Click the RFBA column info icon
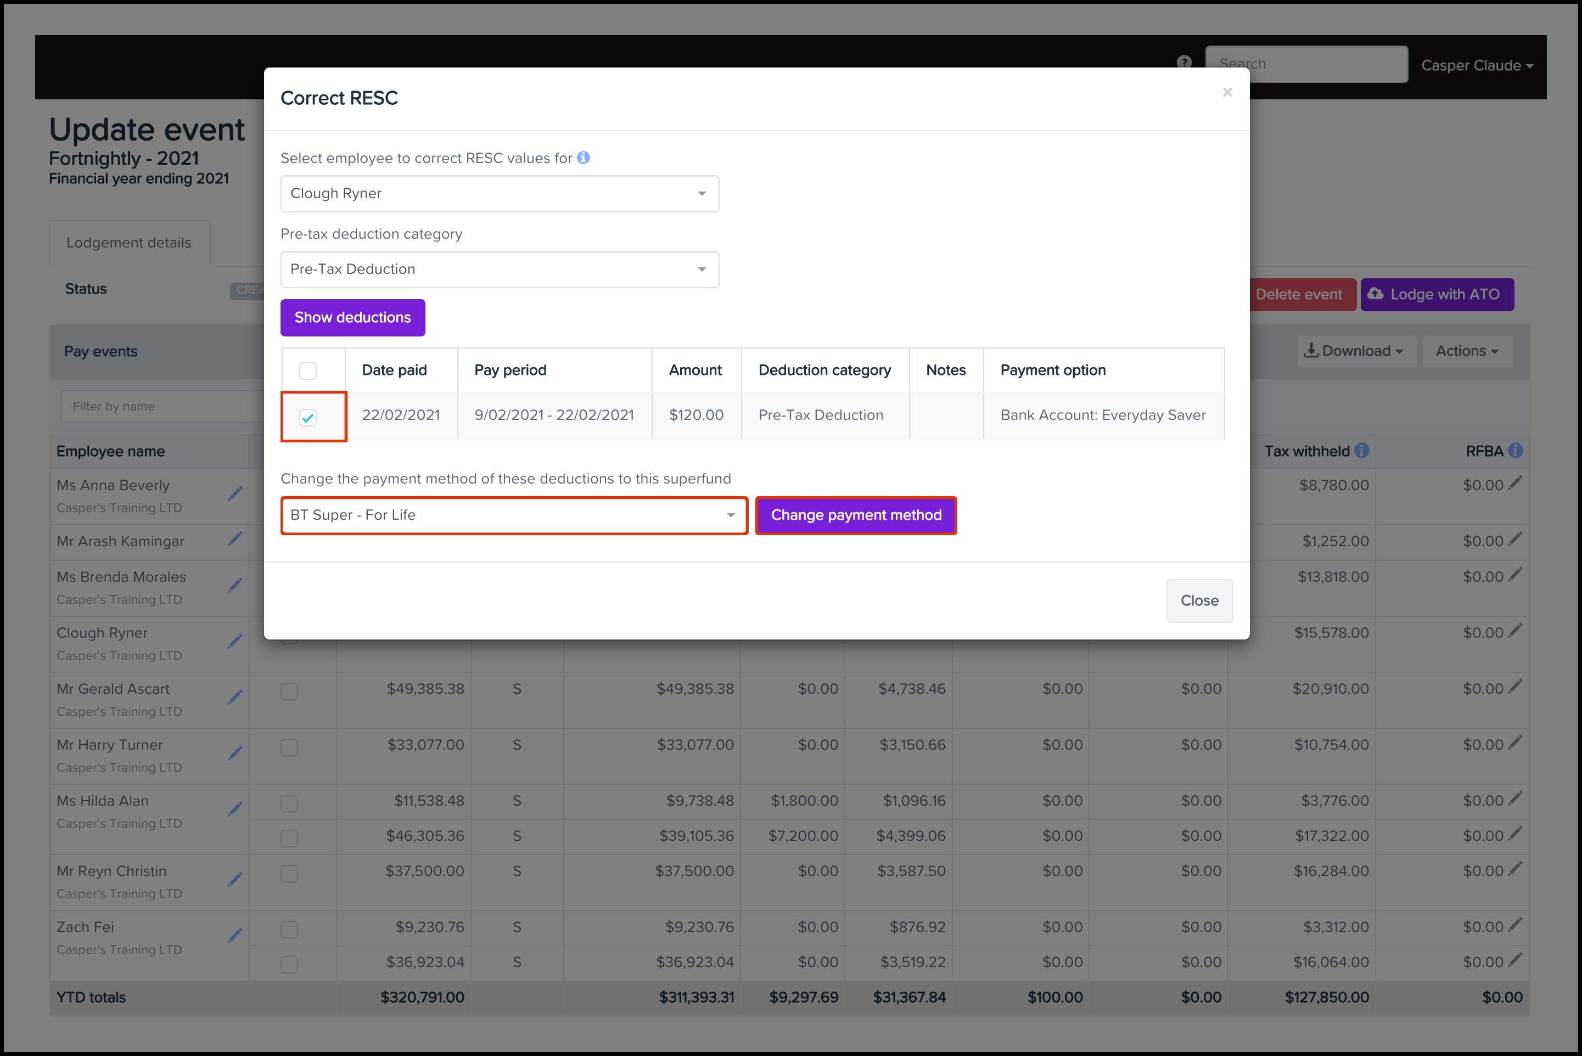Viewport: 1582px width, 1056px height. pyautogui.click(x=1516, y=451)
